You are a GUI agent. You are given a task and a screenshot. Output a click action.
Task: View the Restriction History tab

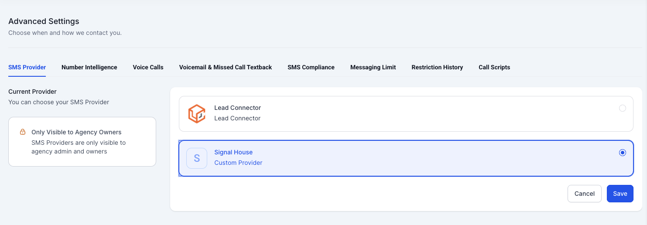[437, 67]
